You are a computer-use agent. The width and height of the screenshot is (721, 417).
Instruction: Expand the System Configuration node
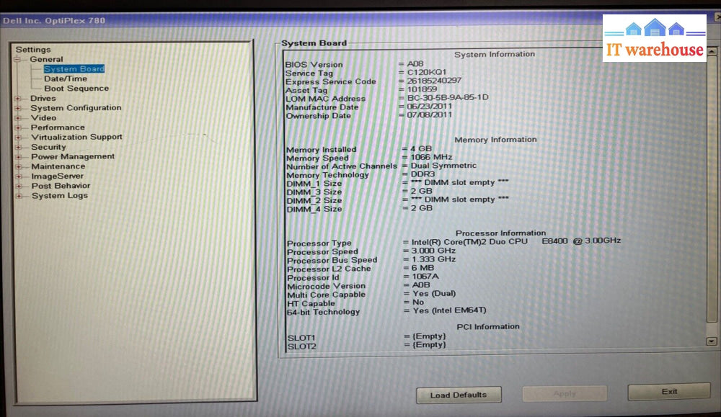click(17, 108)
